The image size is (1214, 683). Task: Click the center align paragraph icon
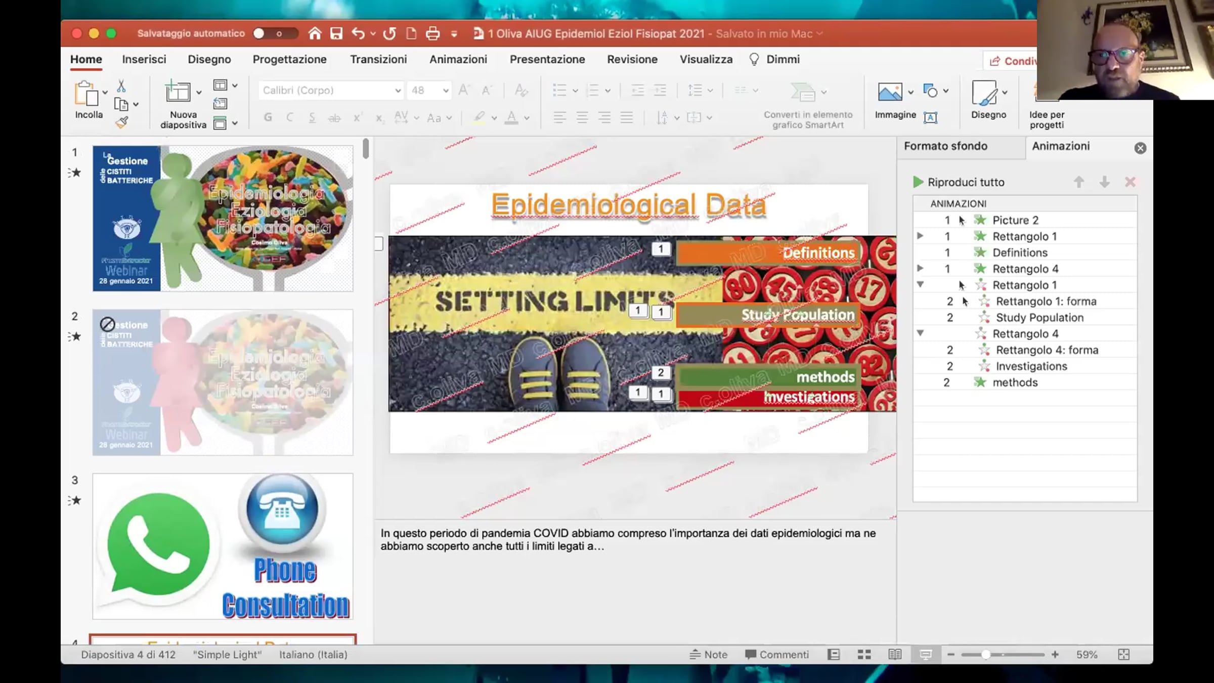[582, 117]
